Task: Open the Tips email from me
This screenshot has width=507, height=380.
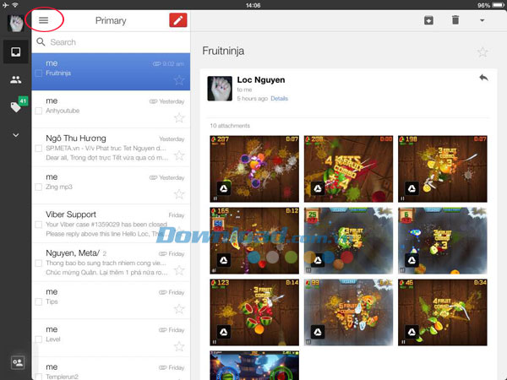Action: pyautogui.click(x=111, y=300)
